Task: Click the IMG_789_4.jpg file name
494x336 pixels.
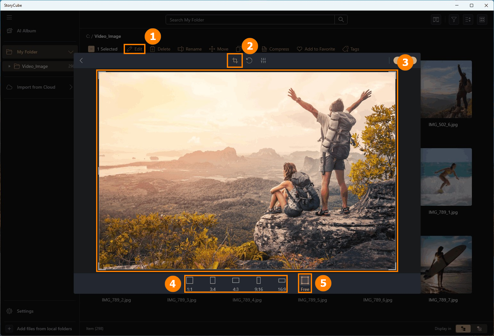Action: point(247,300)
